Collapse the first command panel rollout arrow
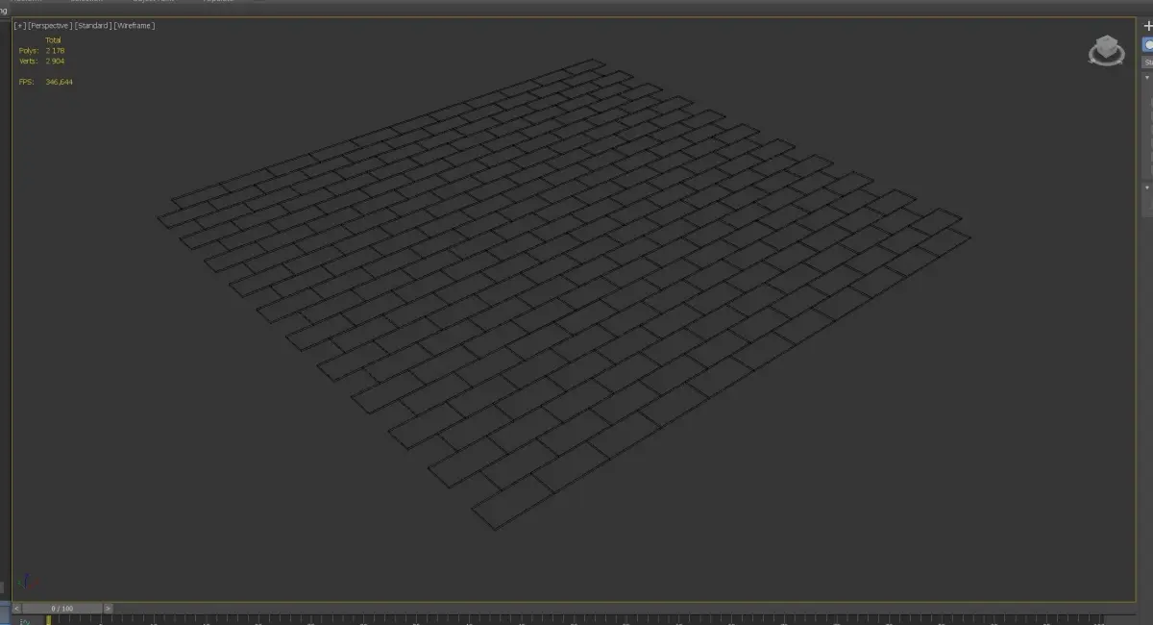 coord(1146,77)
